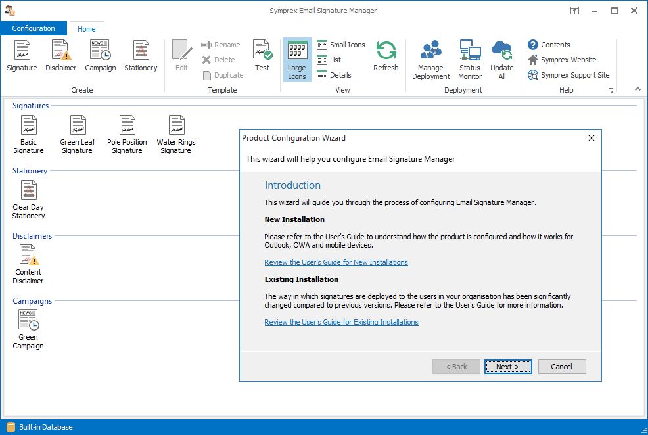The width and height of the screenshot is (648, 435).
Task: Close the Product Configuration Wizard dialog
Action: [x=591, y=138]
